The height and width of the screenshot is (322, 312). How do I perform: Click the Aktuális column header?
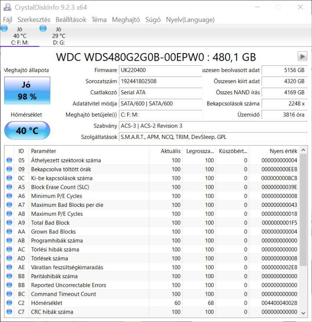[166, 151]
